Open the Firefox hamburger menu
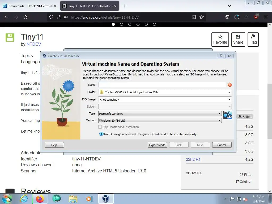Viewport: 272px width, 204px height. pos(266,17)
